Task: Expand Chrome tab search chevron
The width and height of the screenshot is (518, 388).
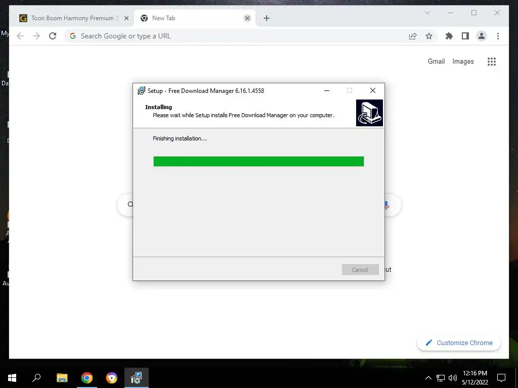Action: click(x=427, y=13)
